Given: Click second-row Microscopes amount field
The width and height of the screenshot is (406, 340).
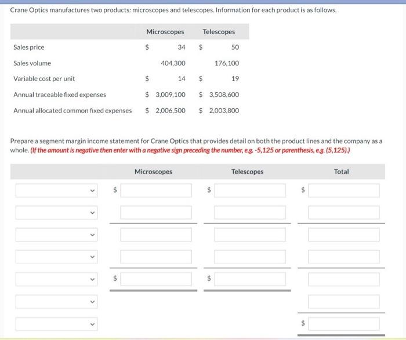Looking at the screenshot, I should pyautogui.click(x=156, y=213).
